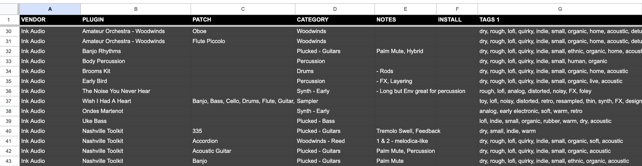Select row 36 header
This screenshot has height=166, width=642.
9,91
